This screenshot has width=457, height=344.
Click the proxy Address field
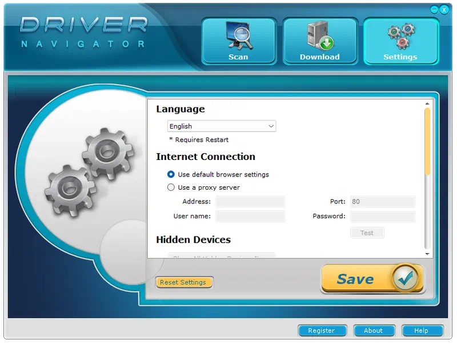[250, 202]
